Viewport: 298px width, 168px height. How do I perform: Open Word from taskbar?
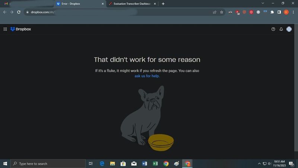tap(145, 164)
